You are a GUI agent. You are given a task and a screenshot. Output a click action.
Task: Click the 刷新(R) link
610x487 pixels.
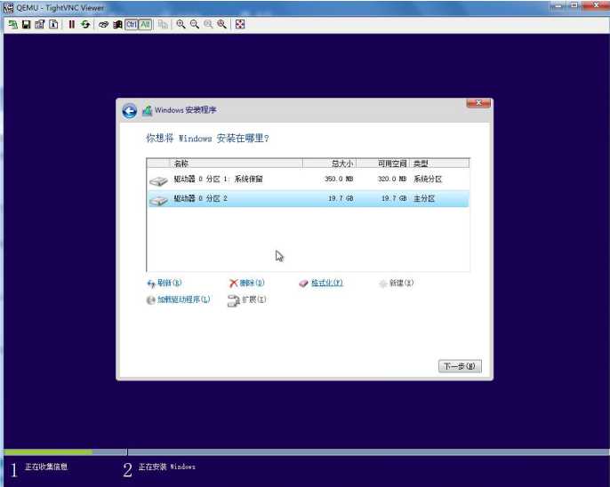click(169, 283)
